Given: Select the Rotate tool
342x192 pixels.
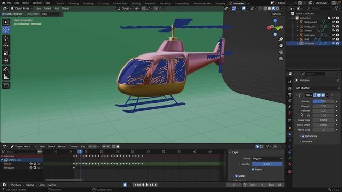Looking at the screenshot, I should click(x=6, y=46).
